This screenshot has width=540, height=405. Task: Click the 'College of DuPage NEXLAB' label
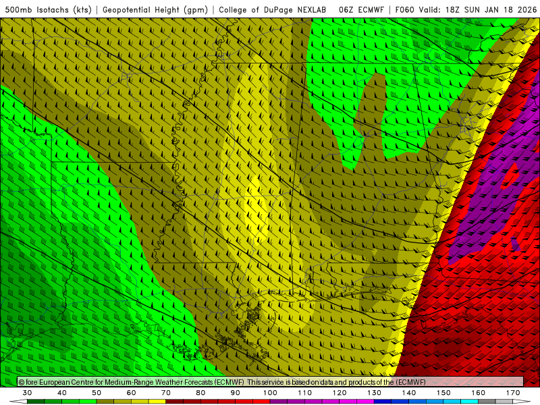(x=273, y=9)
